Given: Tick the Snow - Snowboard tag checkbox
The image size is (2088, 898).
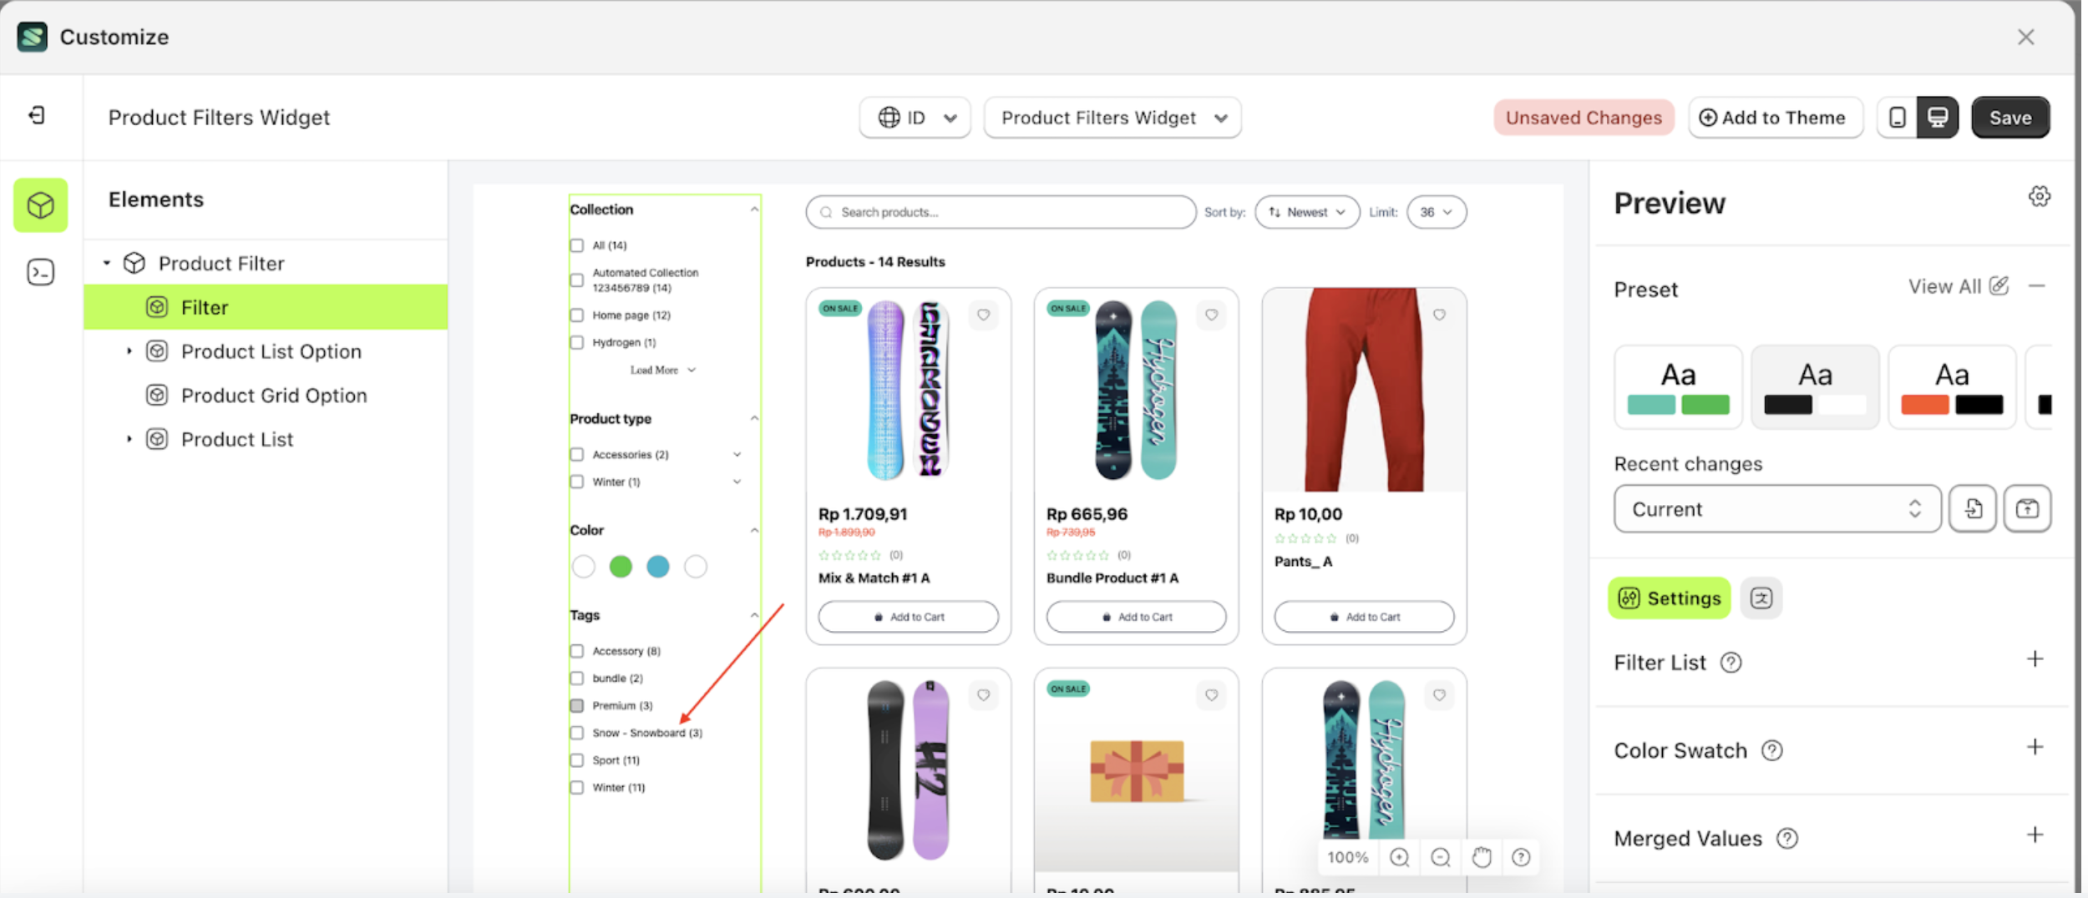Looking at the screenshot, I should (x=577, y=733).
